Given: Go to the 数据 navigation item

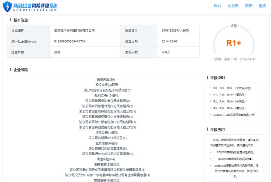Looking at the screenshot, I should (248, 6).
